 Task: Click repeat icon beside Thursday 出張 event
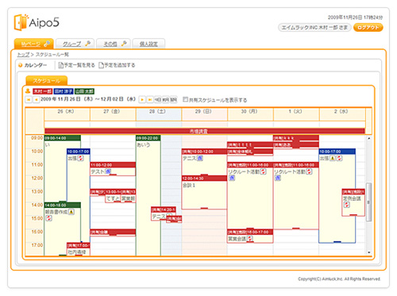[80, 158]
